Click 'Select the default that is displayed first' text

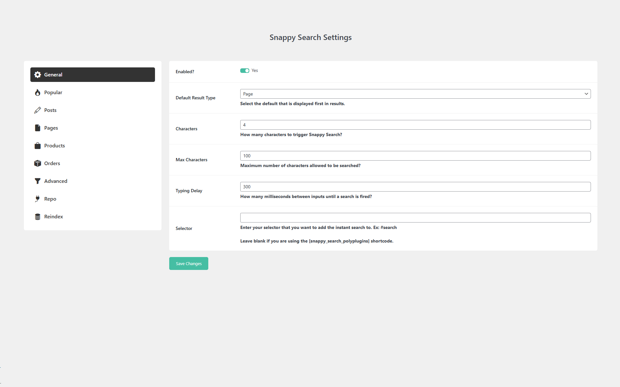293,104
